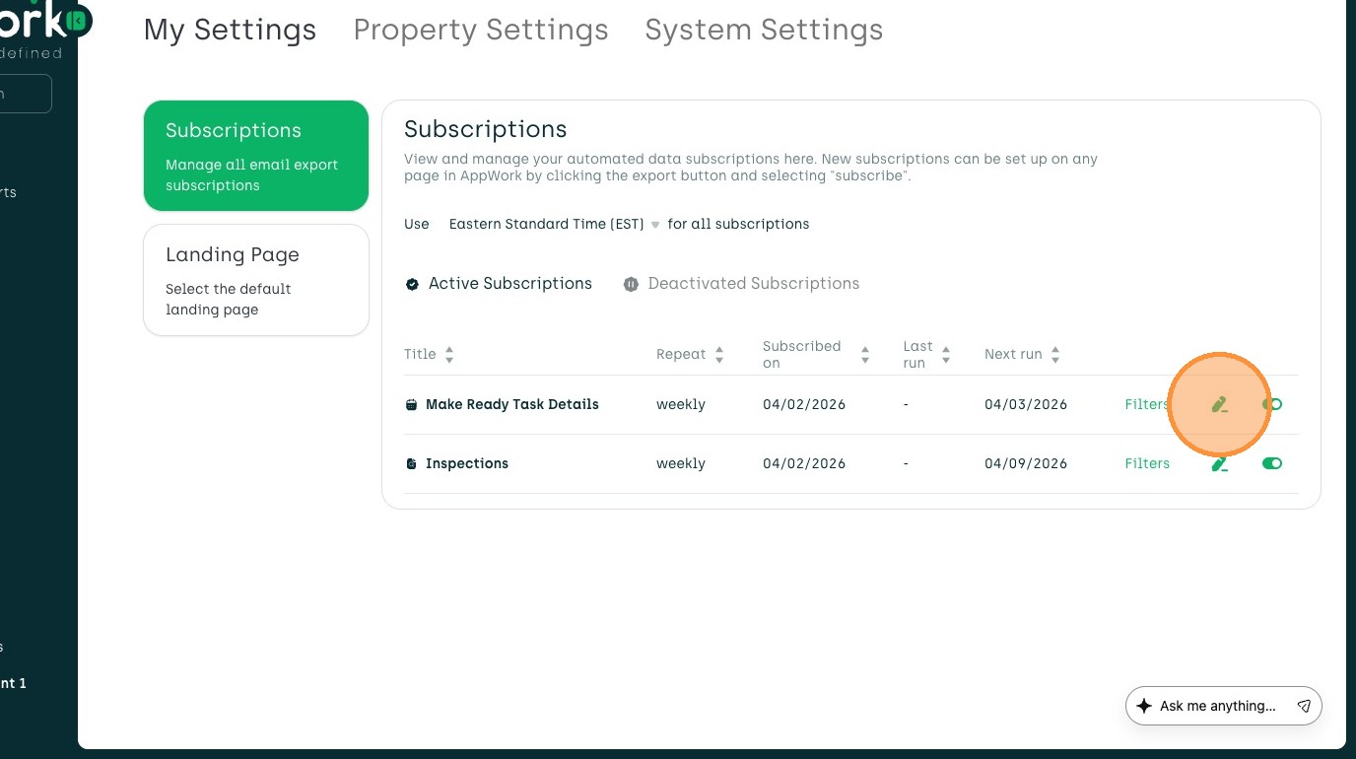This screenshot has width=1356, height=759.
Task: Deactivate the Make Ready Task Details subscription
Action: tap(1272, 404)
